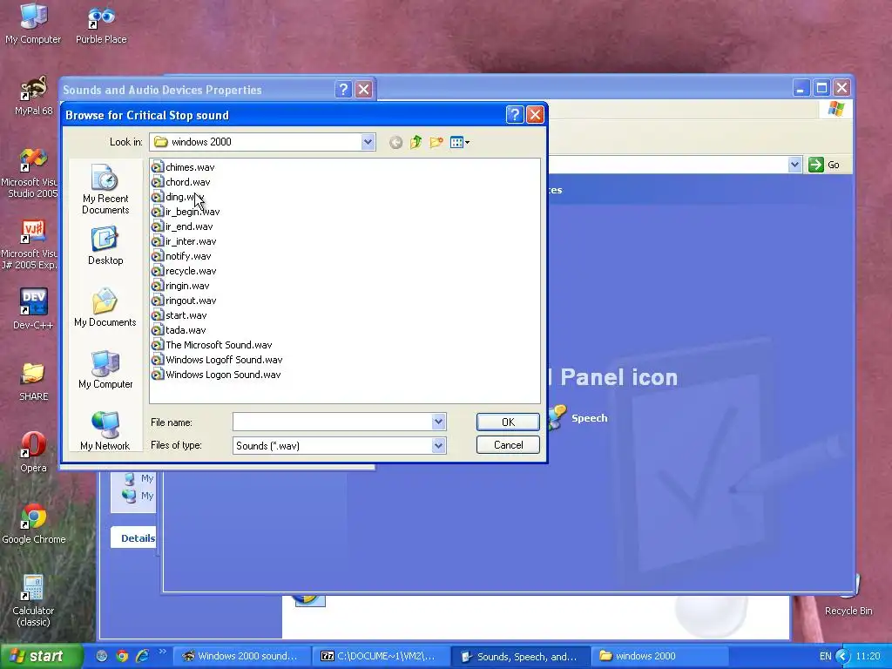Select Windows Logoff Sound.wav file

[x=217, y=360]
